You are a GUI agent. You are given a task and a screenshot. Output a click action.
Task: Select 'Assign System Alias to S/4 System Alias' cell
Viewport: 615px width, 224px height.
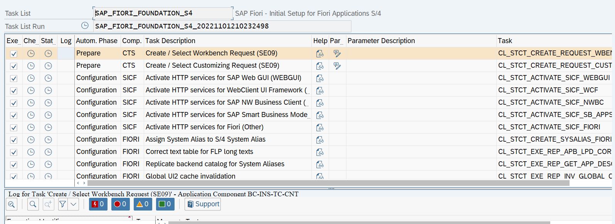pos(228,140)
